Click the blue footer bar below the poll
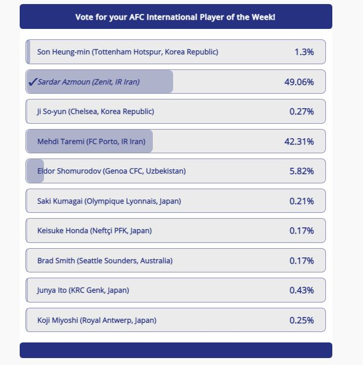 coord(176,350)
